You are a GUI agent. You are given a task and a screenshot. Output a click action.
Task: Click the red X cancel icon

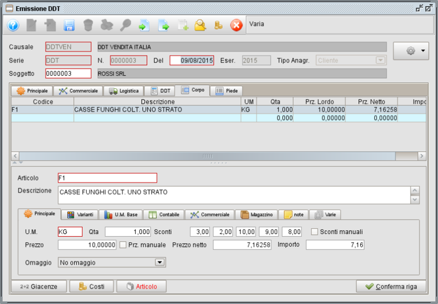click(236, 26)
